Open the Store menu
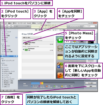 [x=29, y=23]
